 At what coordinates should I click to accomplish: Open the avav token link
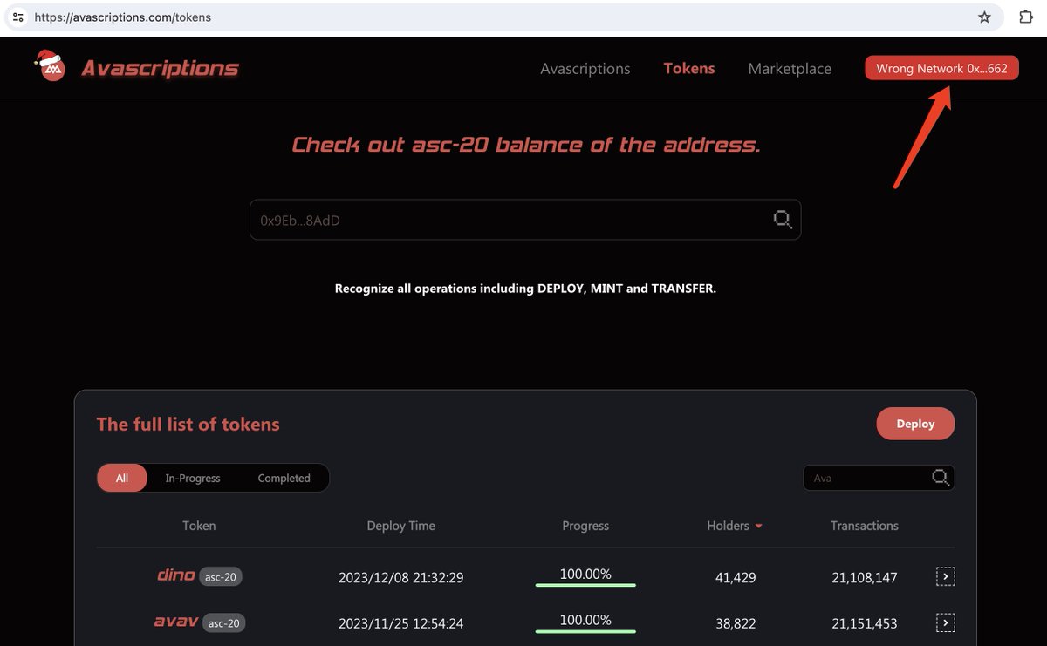tap(176, 622)
